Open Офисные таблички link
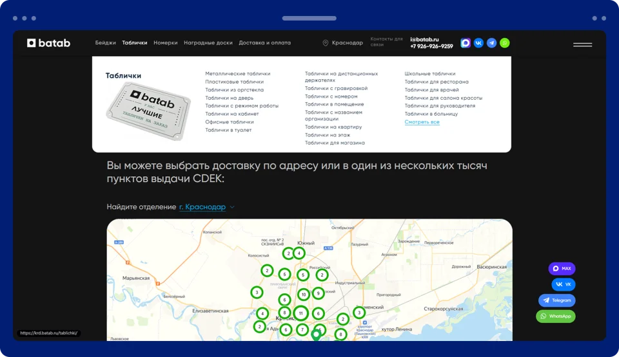Screen dimensions: 619x357 point(230,122)
